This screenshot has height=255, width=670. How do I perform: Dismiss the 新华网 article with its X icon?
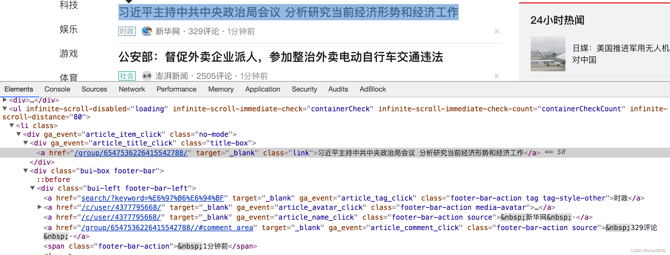click(x=497, y=31)
